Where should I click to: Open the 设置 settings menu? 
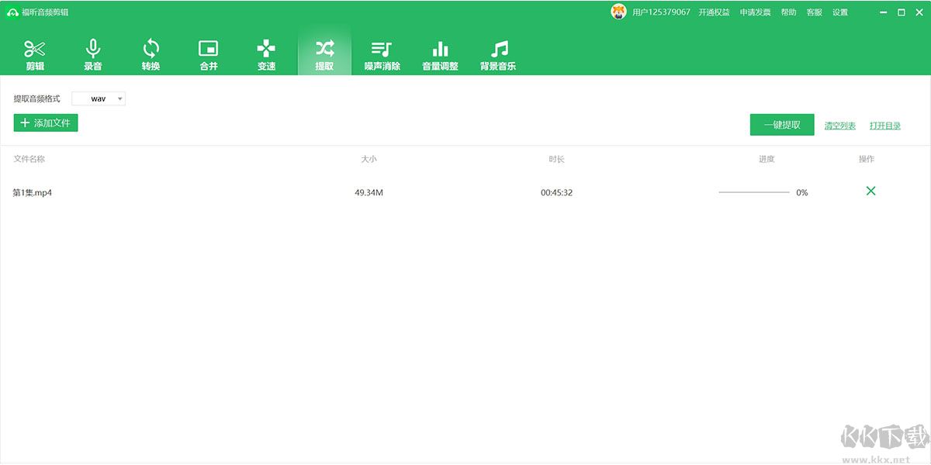(840, 12)
